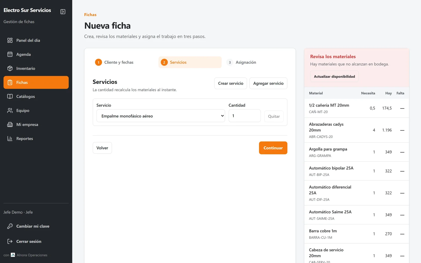This screenshot has height=263, width=421.
Task: Click the Barra cobre 1m material
Action: coord(323,231)
